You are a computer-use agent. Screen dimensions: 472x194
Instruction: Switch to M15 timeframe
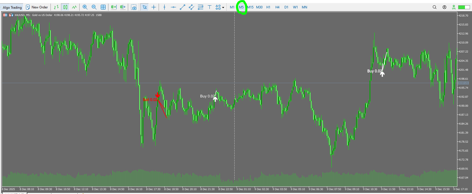point(250,7)
